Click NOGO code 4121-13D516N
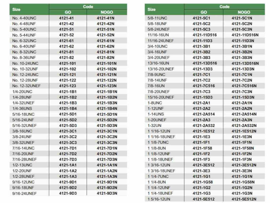Screen dimensions: 270x203 245,63
